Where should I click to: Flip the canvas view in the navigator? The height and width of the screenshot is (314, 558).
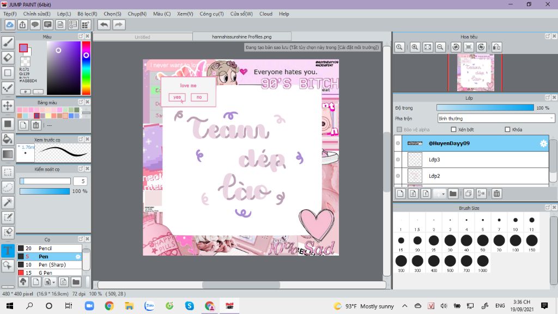[497, 47]
